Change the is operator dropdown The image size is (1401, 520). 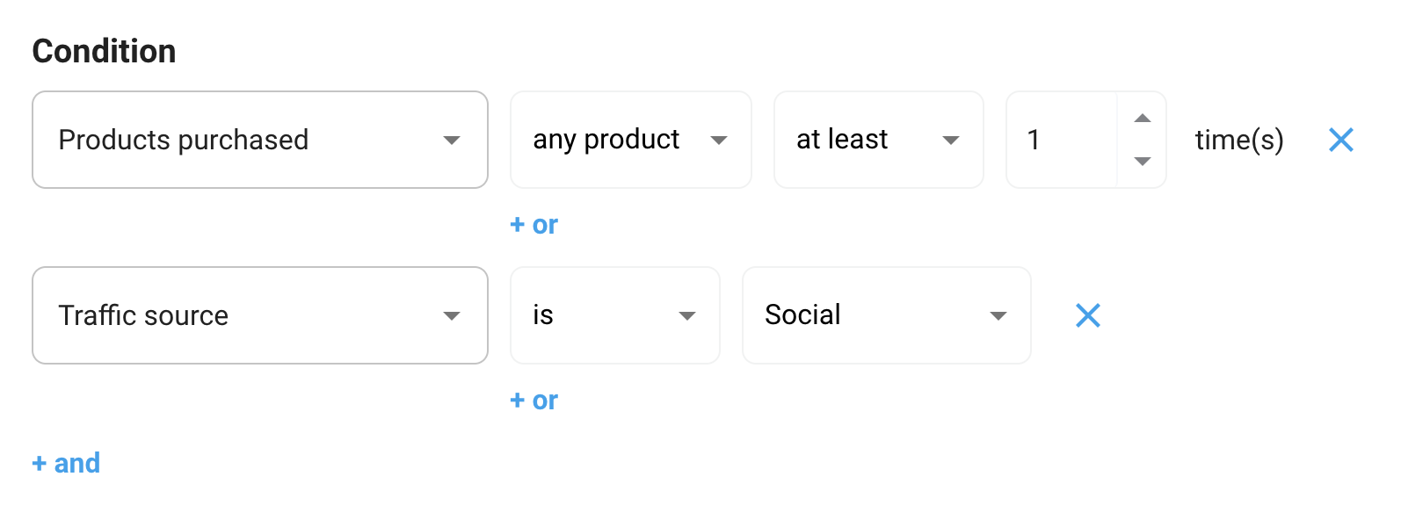point(598,315)
